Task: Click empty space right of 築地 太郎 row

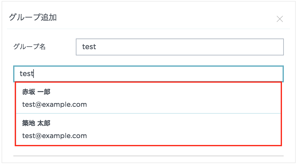Action: pos(204,129)
